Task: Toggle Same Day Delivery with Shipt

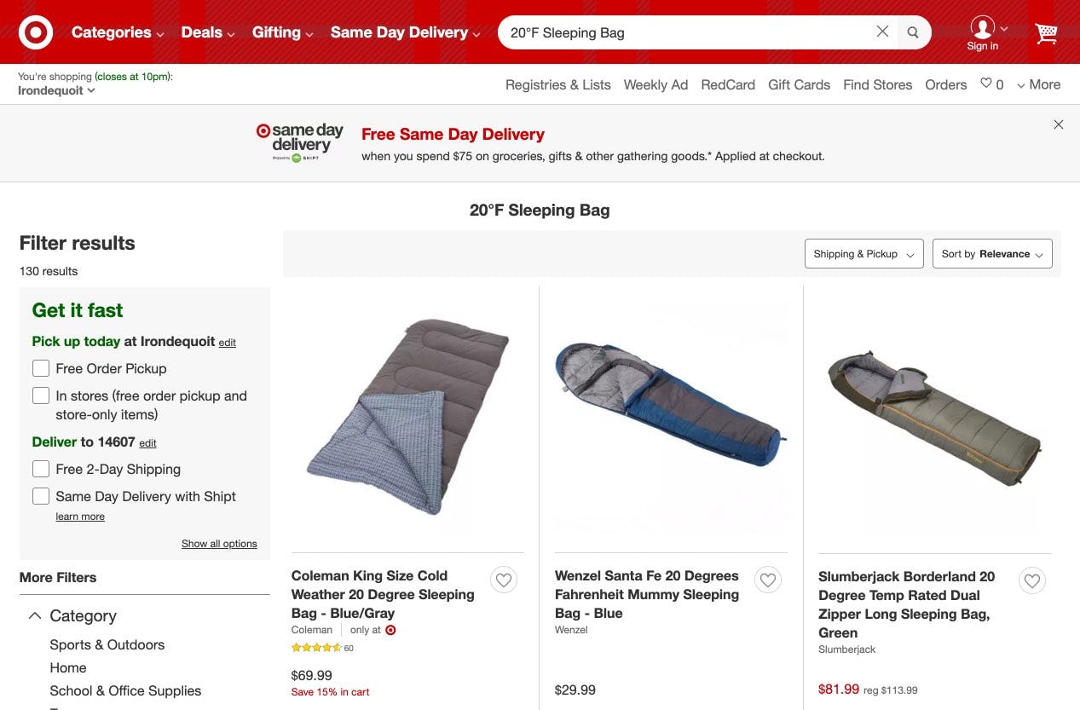Action: tap(41, 496)
